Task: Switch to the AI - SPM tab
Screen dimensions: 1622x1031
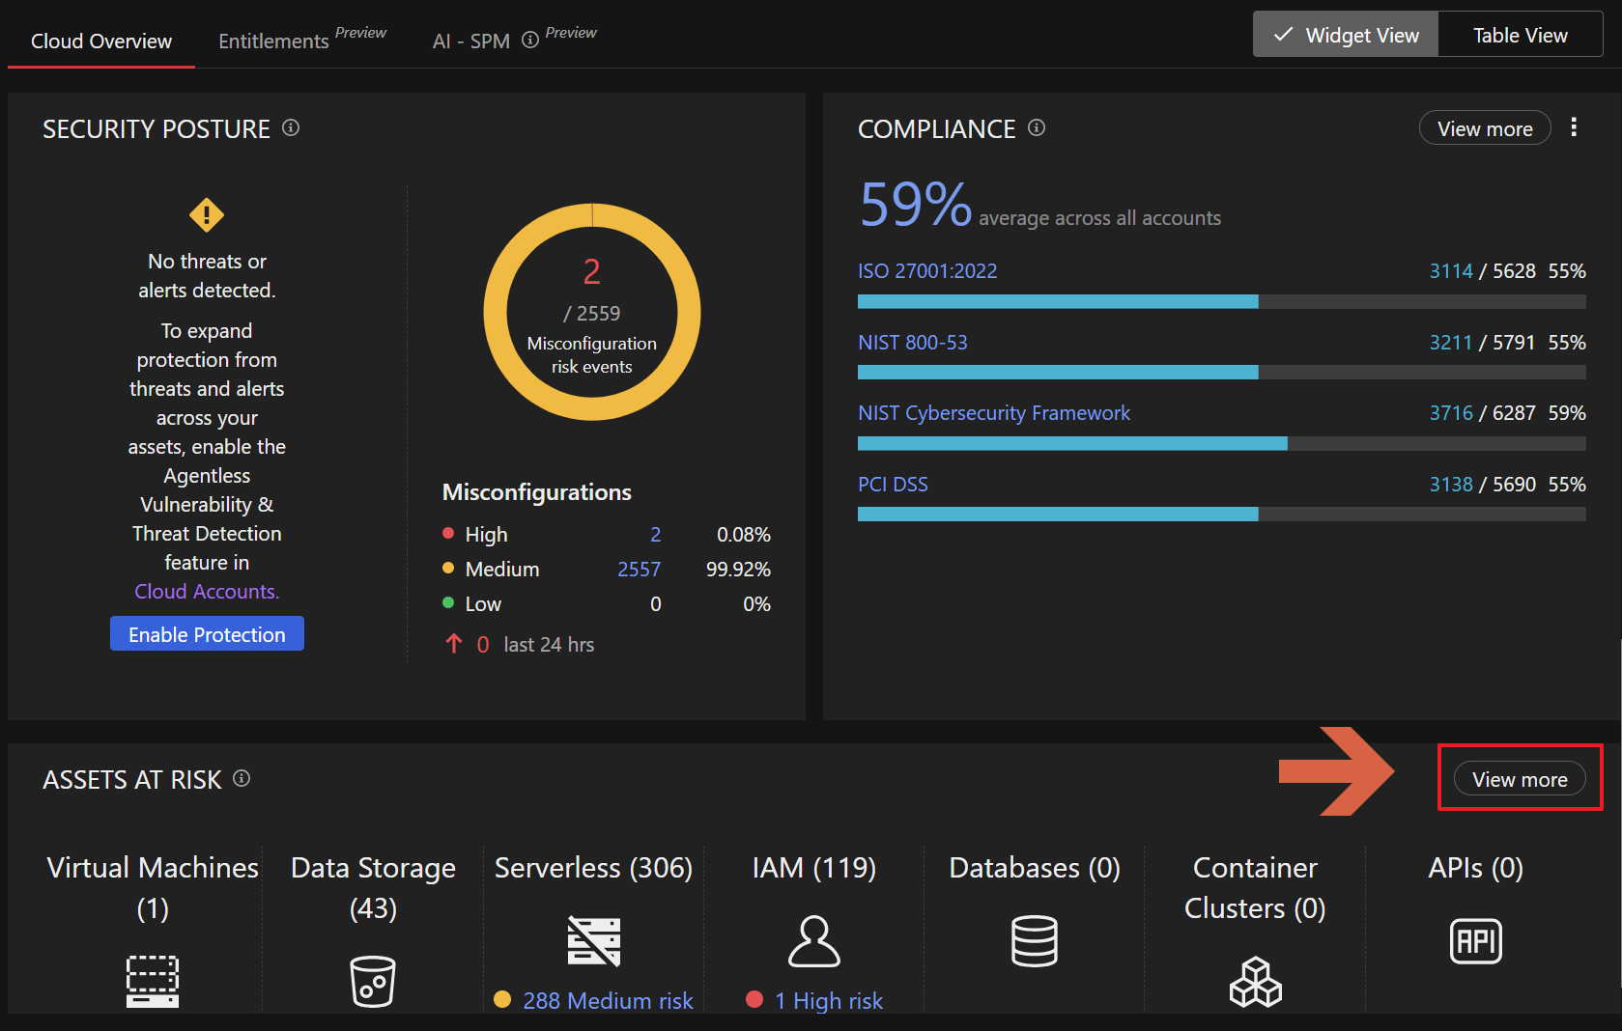Action: pos(470,41)
